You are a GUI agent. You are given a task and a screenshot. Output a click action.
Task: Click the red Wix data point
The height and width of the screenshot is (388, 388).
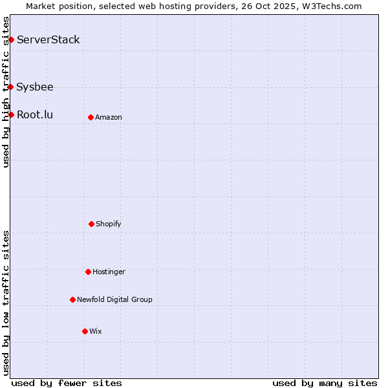coord(85,331)
